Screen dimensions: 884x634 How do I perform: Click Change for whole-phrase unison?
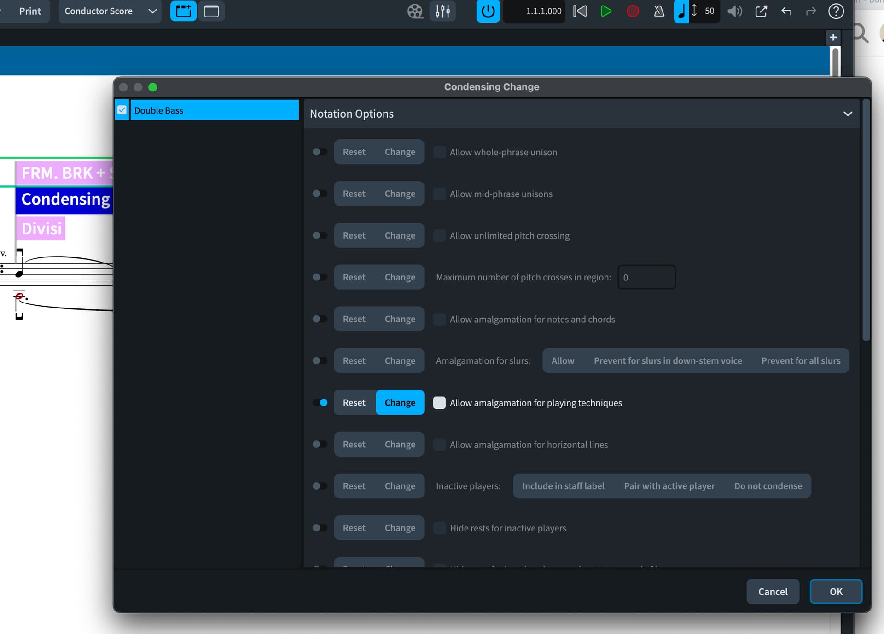(x=400, y=152)
